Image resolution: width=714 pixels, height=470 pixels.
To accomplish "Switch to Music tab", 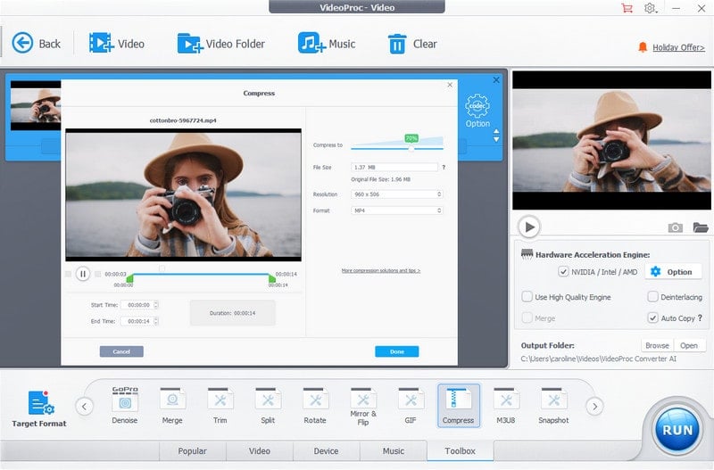I will 394,451.
